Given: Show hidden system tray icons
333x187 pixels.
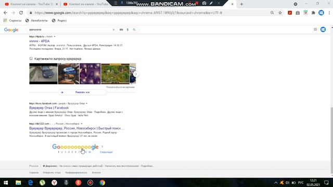Looking at the screenshot, I should pyautogui.click(x=276, y=182).
